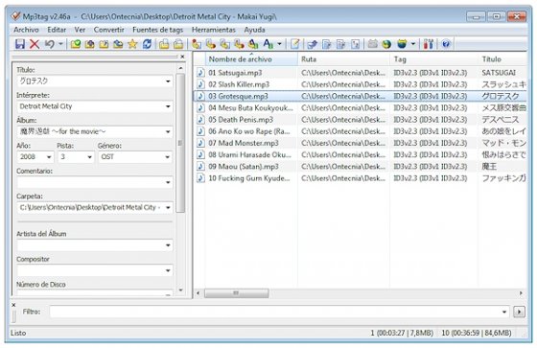This screenshot has height=348, width=537.
Task: Expand the Filtro dropdown arrow
Action: click(x=504, y=312)
